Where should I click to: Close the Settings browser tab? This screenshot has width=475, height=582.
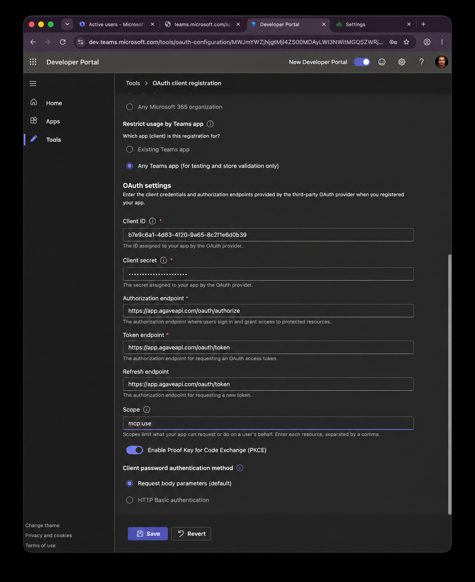pyautogui.click(x=409, y=24)
